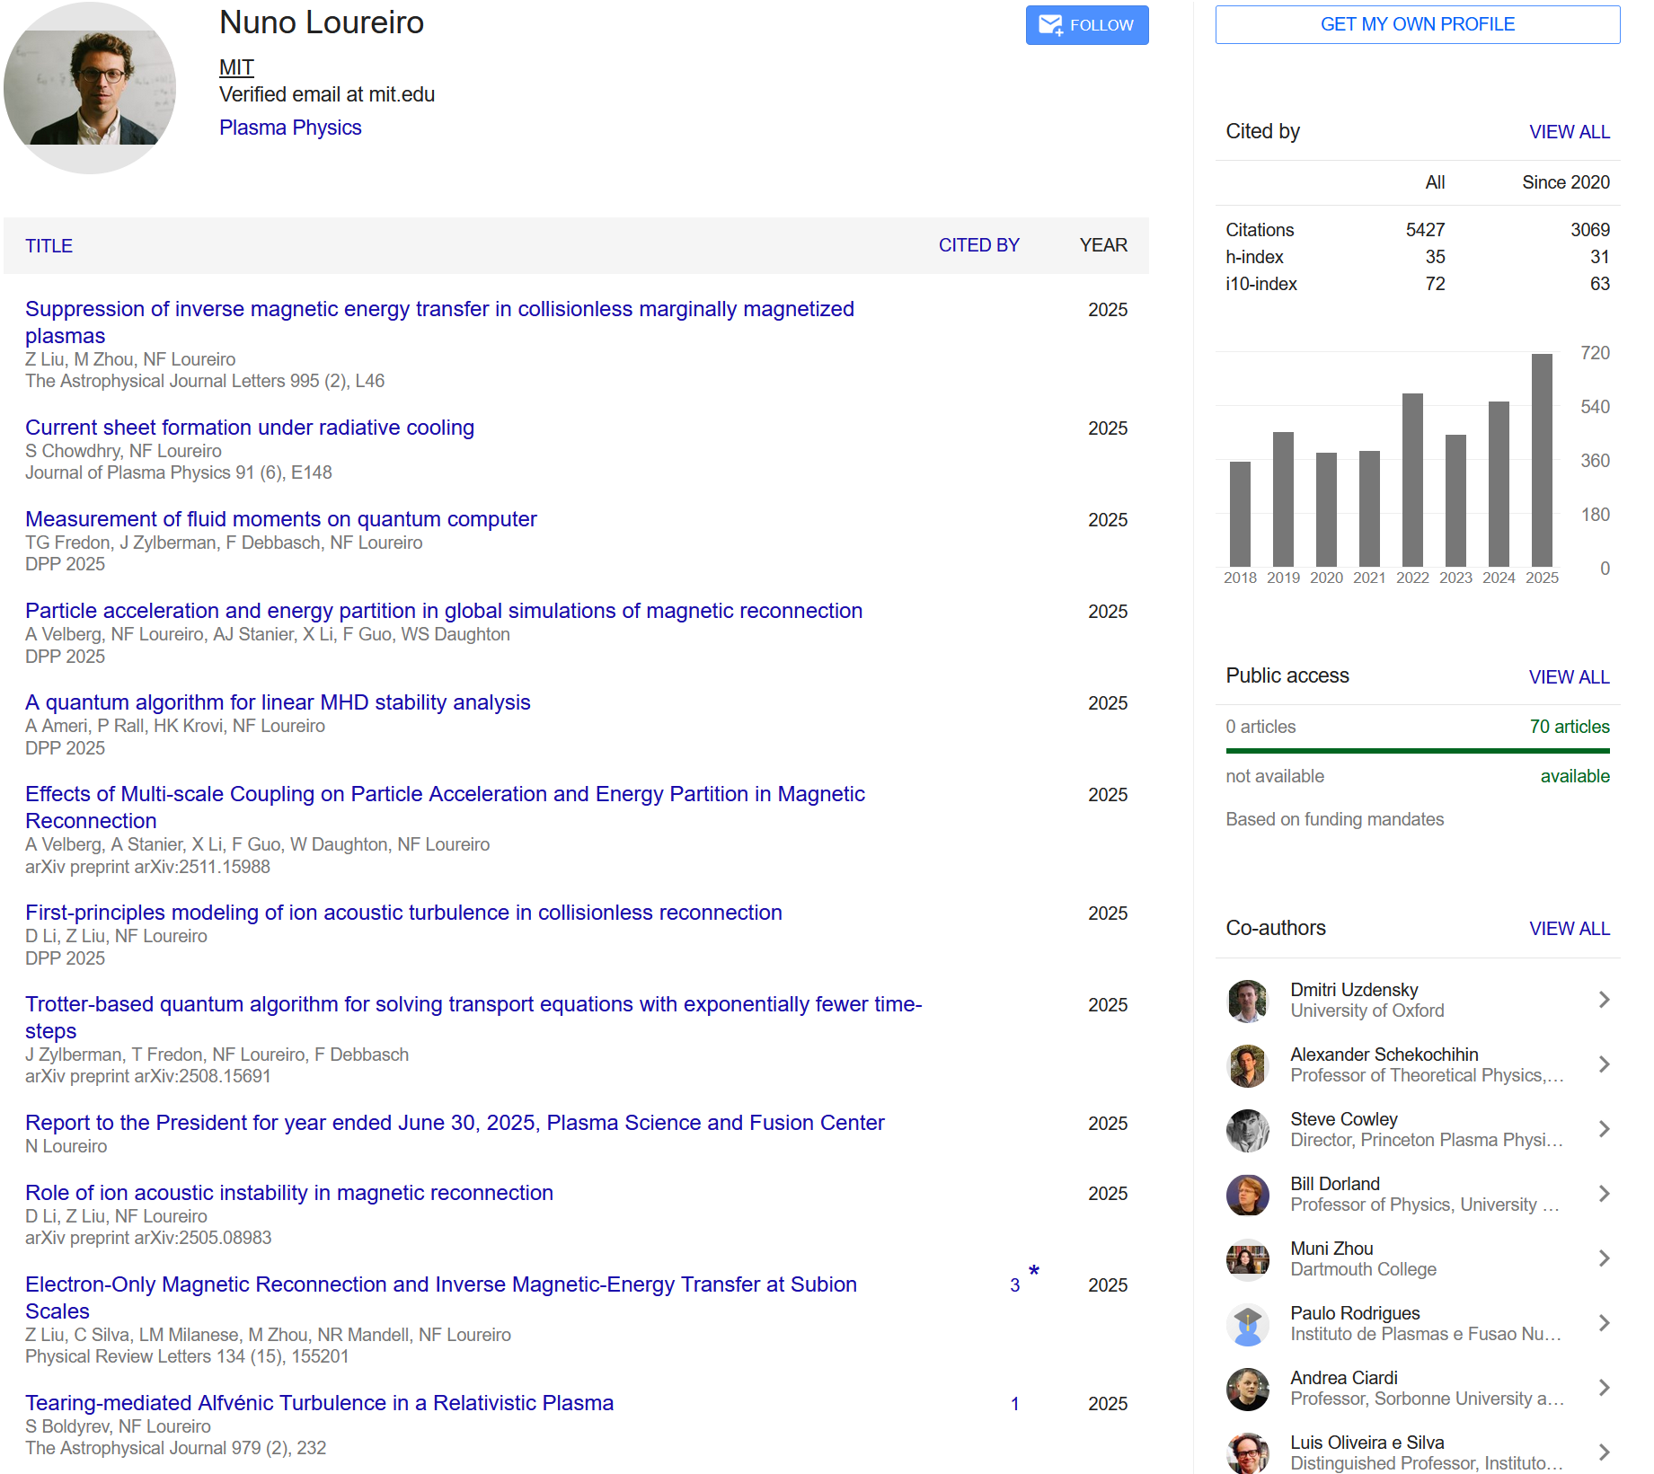1654x1474 pixels.
Task: Open Electron-Only Magnetic Reconnection paper
Action: 441,1298
